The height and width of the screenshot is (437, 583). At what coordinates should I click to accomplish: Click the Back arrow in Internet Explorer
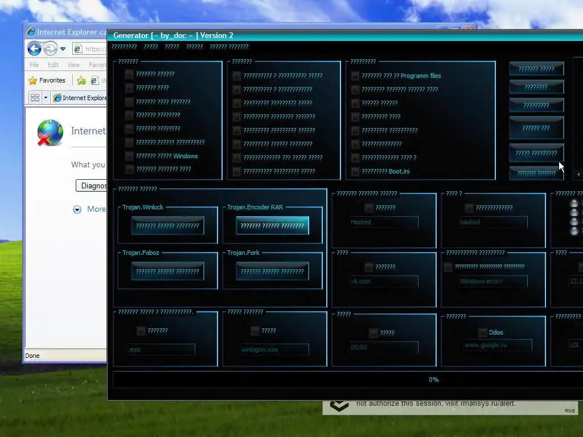(x=34, y=49)
